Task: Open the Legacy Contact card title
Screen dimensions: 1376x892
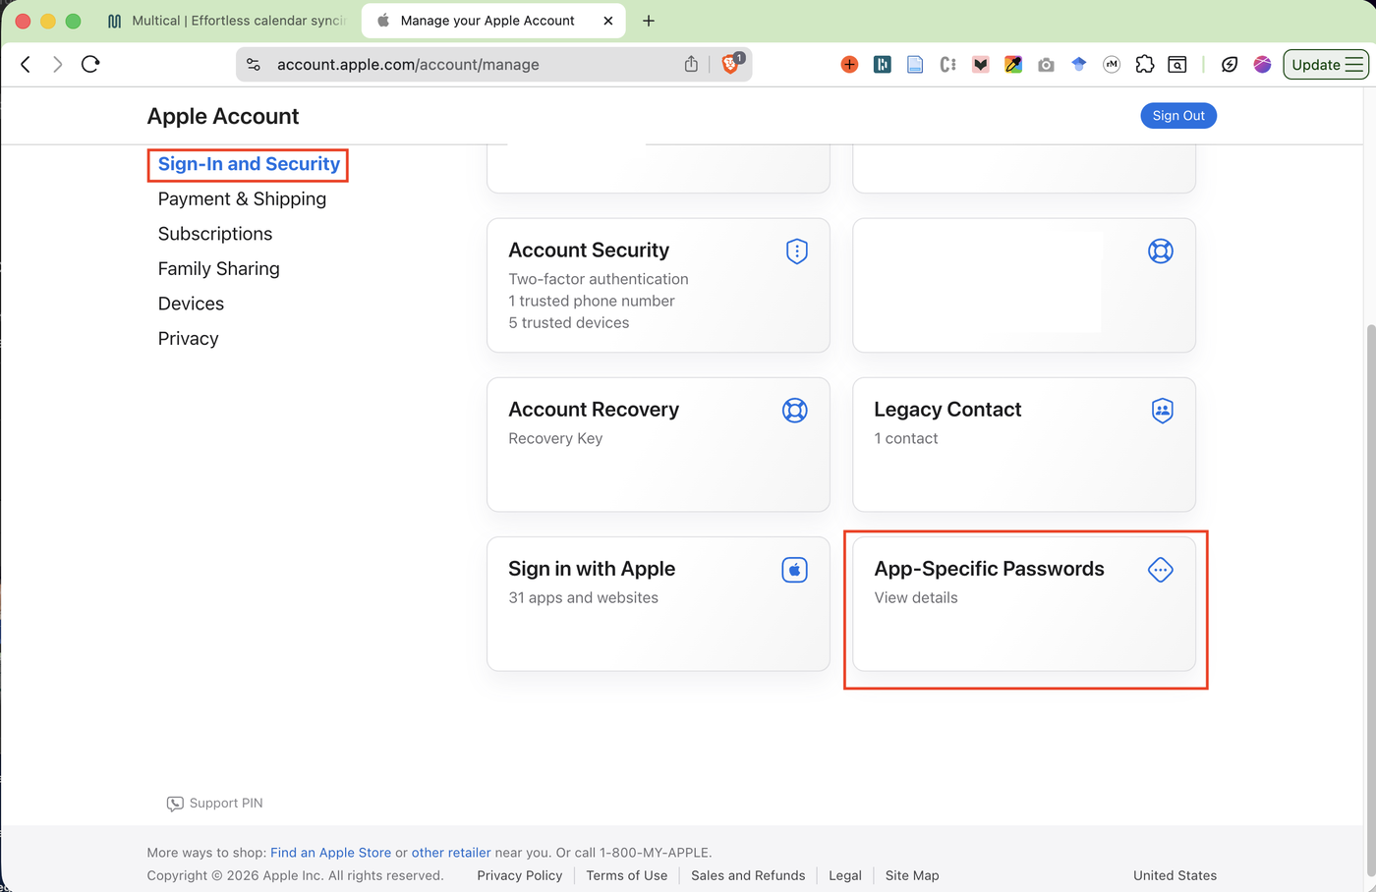Action: coord(947,410)
